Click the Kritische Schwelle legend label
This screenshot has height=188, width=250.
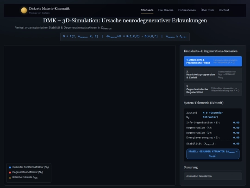click(x=25, y=177)
